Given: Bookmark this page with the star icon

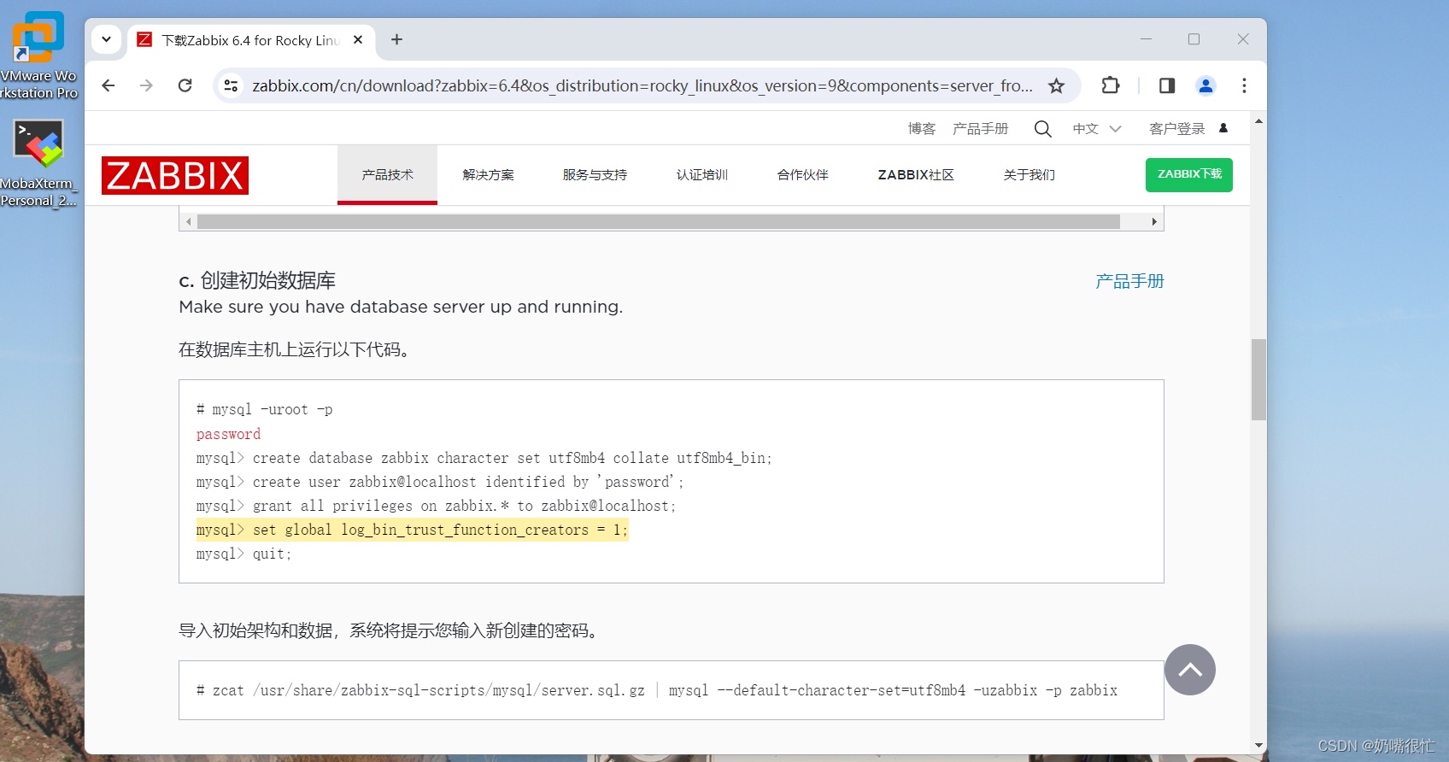Looking at the screenshot, I should pos(1056,85).
